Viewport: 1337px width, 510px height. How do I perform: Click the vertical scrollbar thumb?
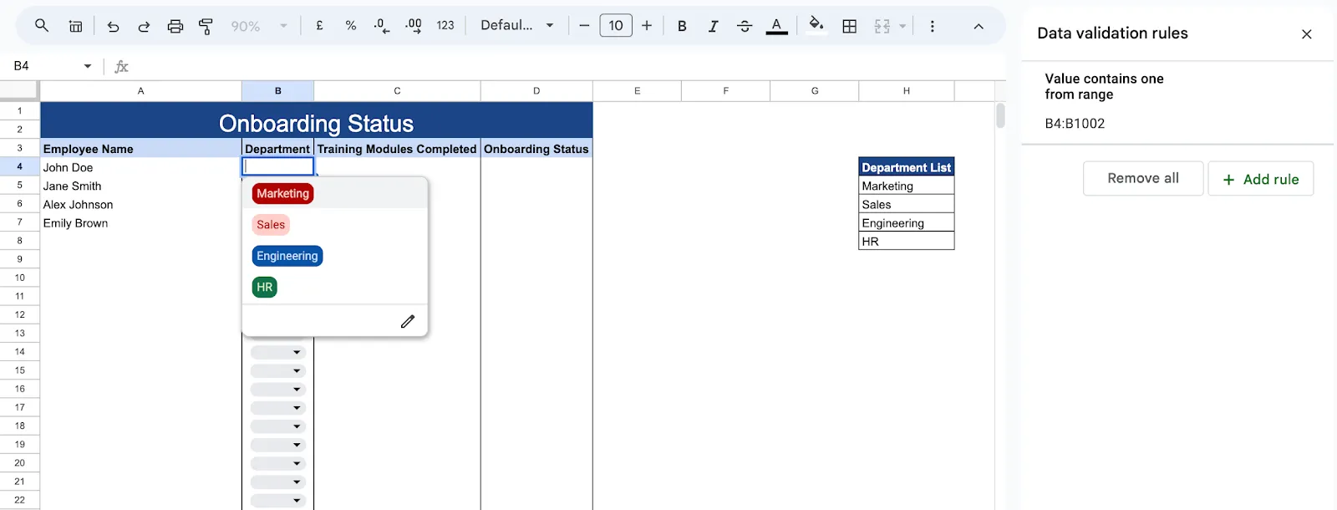point(1000,115)
